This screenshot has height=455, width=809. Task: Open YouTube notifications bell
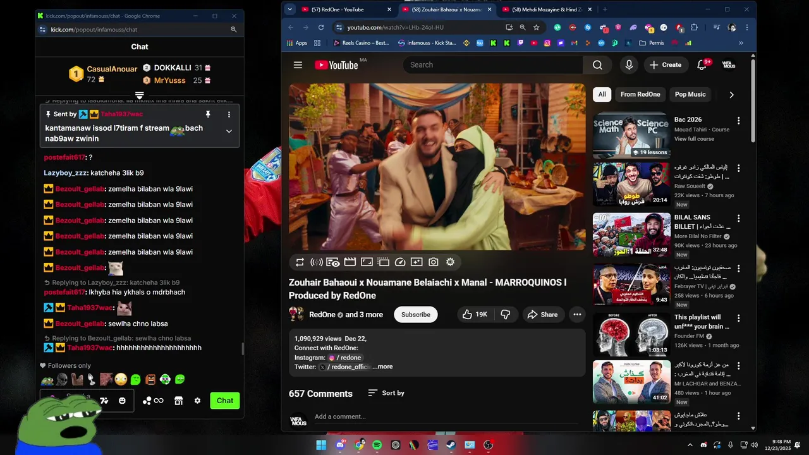tap(702, 65)
